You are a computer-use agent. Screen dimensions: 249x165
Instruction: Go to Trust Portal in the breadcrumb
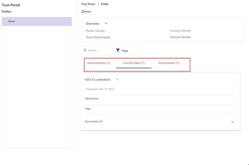[x=88, y=4]
